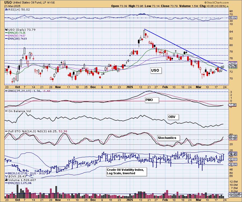
Task: Click the $OVX bar-chart legend icon
Action: click(6, 176)
